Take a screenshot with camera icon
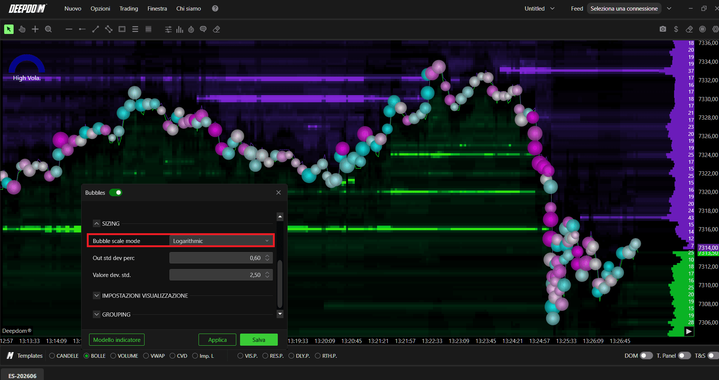The height and width of the screenshot is (380, 719). pos(663,29)
